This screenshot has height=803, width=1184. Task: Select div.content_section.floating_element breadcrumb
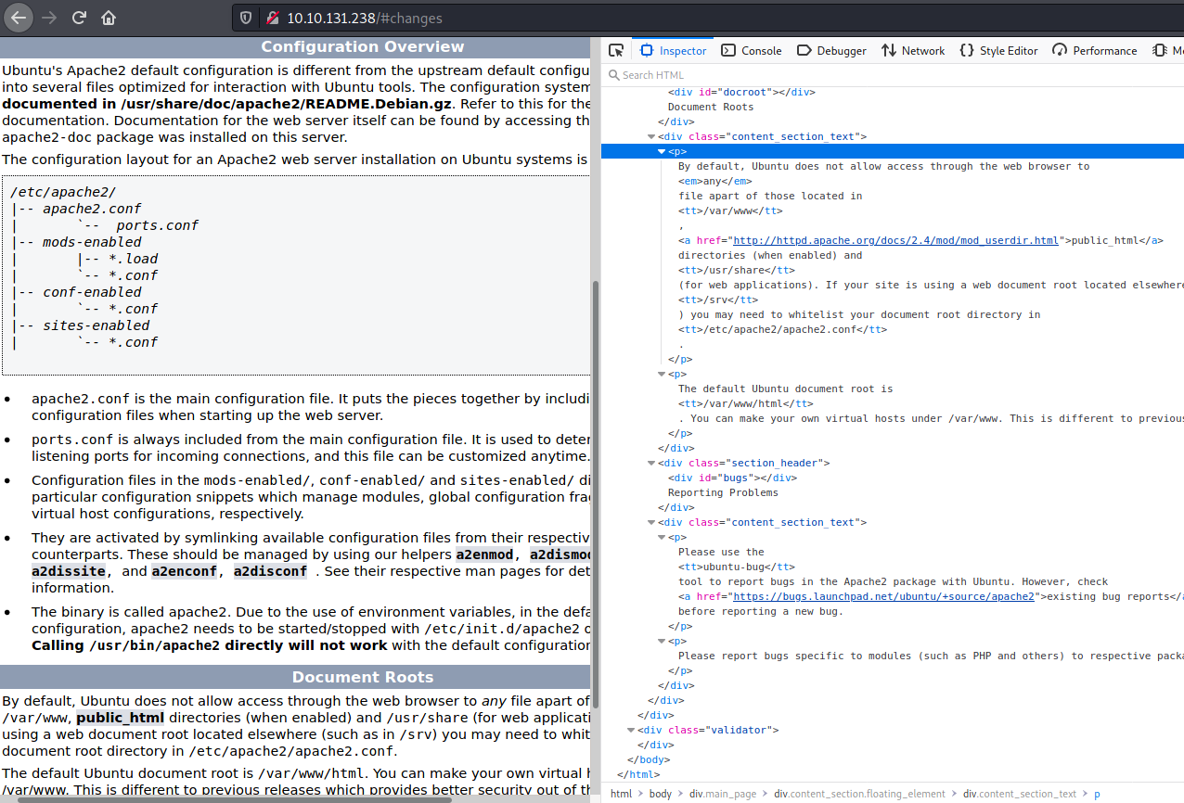859,794
